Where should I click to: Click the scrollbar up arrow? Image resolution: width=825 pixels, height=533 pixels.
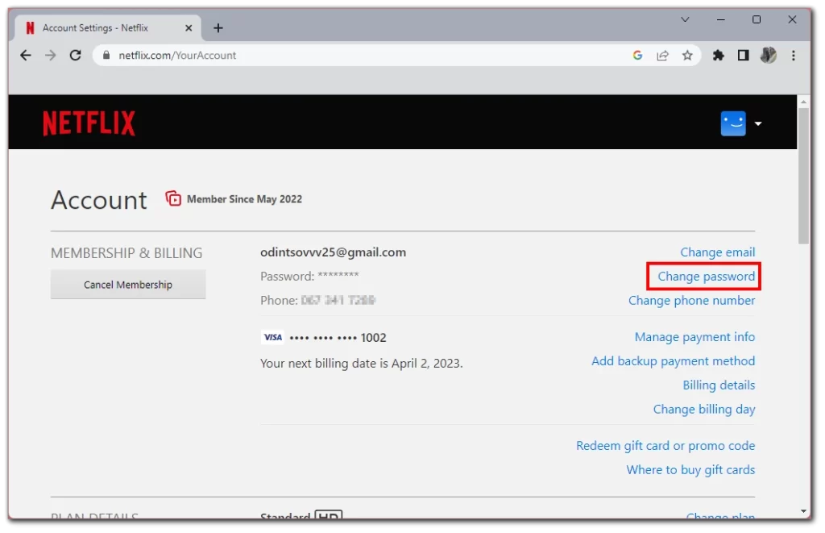click(x=803, y=101)
